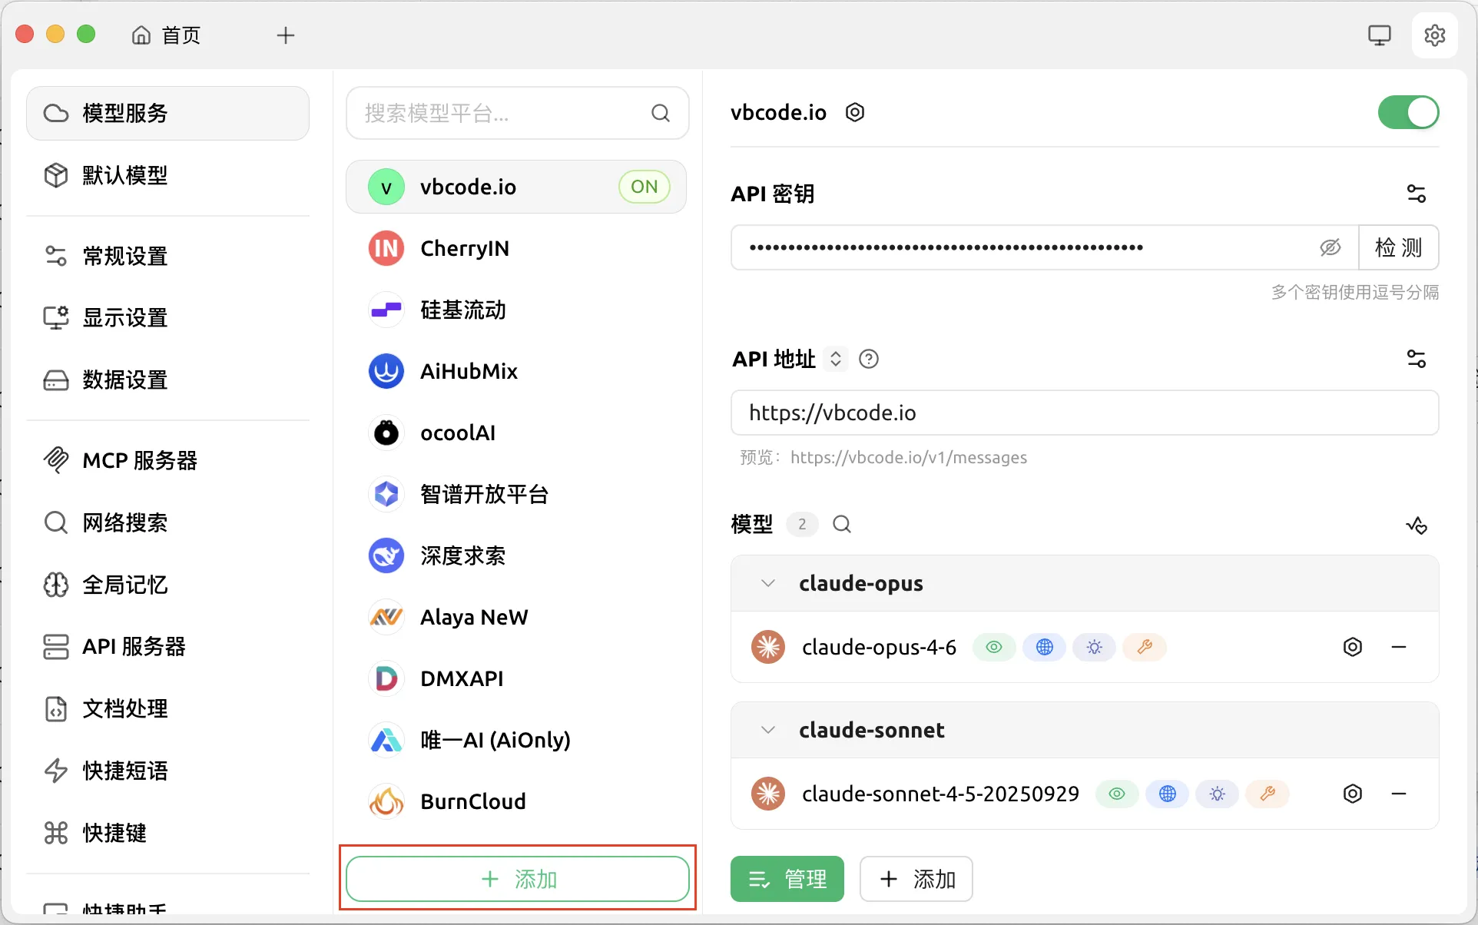Click the display monitor icon in title bar

1379,35
